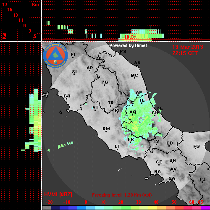The image size is (210, 210).
Task: Click the CE city label
Action: pyautogui.click(x=159, y=162)
